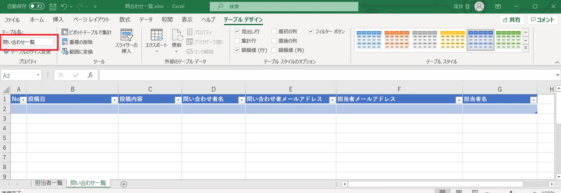The height and width of the screenshot is (193, 561).
Task: Toggle the フィルター ボタン checkbox
Action: (x=311, y=32)
